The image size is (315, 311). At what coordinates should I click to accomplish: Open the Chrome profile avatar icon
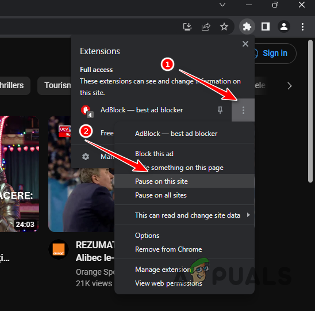283,26
